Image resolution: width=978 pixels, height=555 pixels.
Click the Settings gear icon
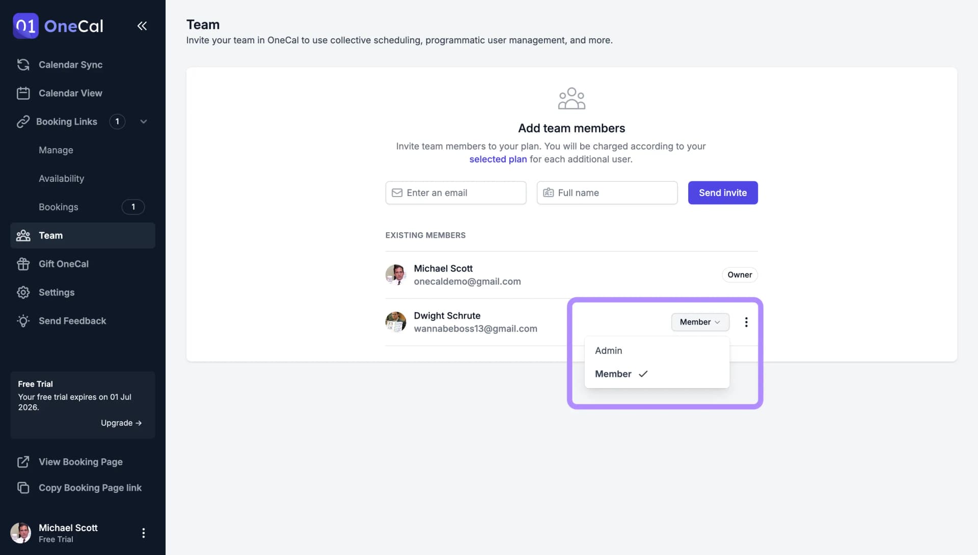coord(23,292)
